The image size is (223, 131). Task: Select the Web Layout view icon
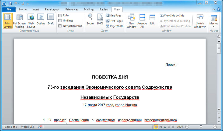[x=31, y=21]
